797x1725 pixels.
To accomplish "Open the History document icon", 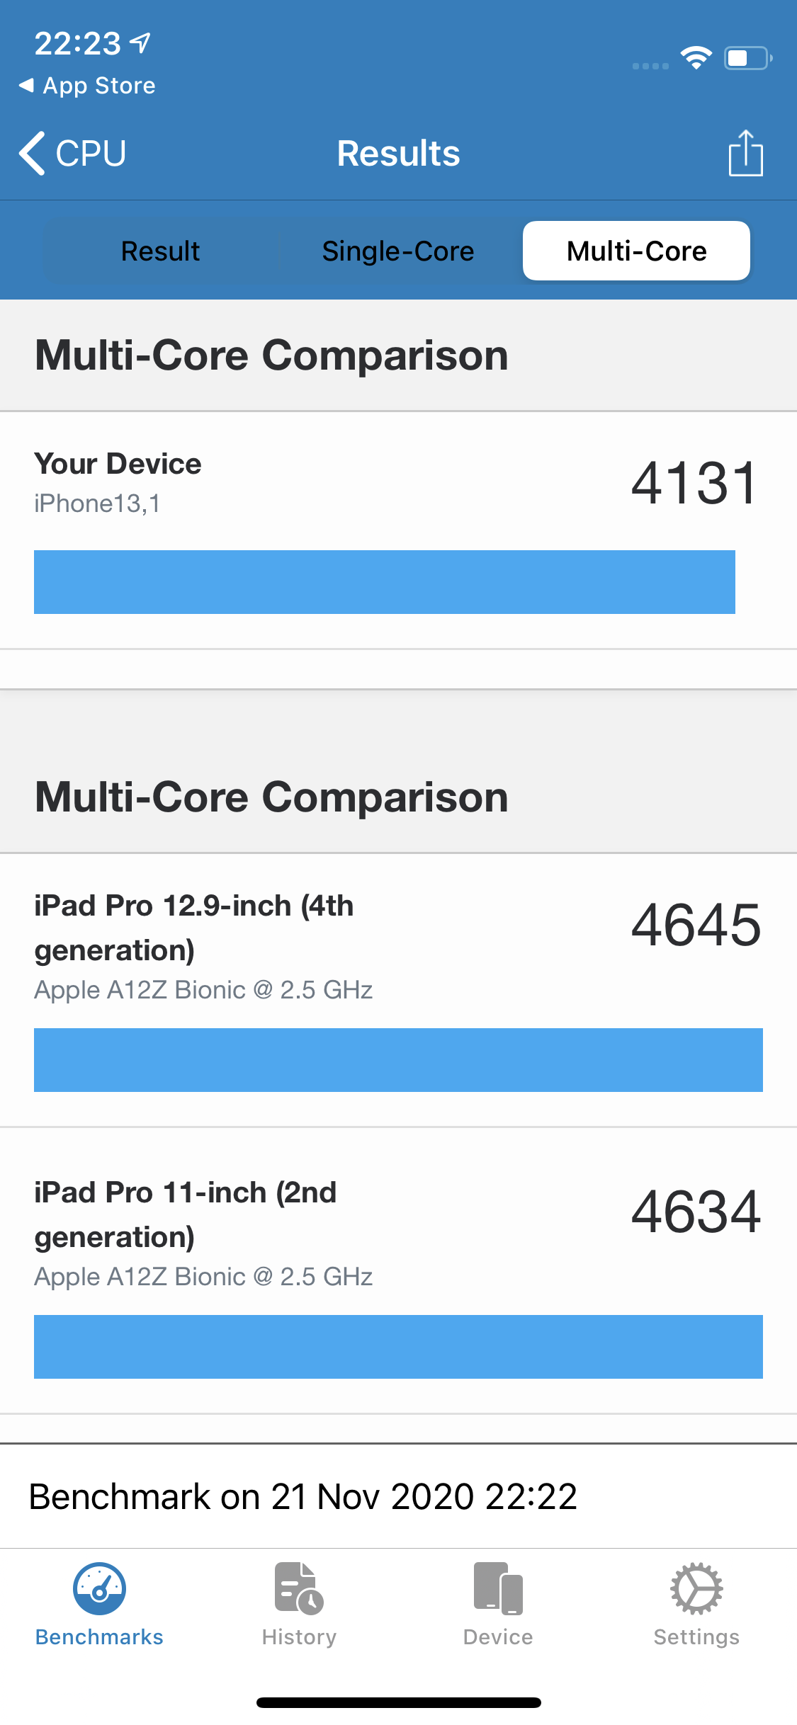I will point(299,1589).
